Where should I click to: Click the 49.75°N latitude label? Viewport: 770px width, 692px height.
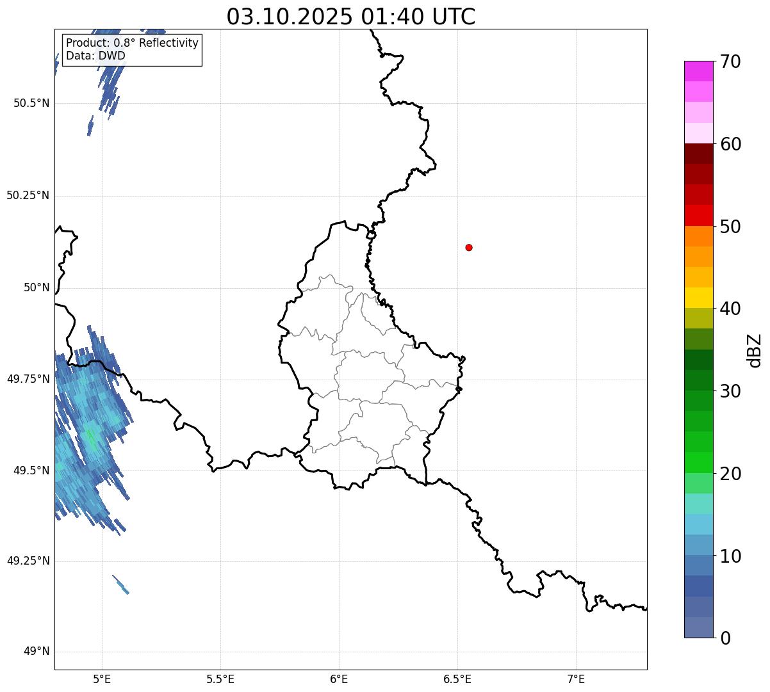[28, 379]
